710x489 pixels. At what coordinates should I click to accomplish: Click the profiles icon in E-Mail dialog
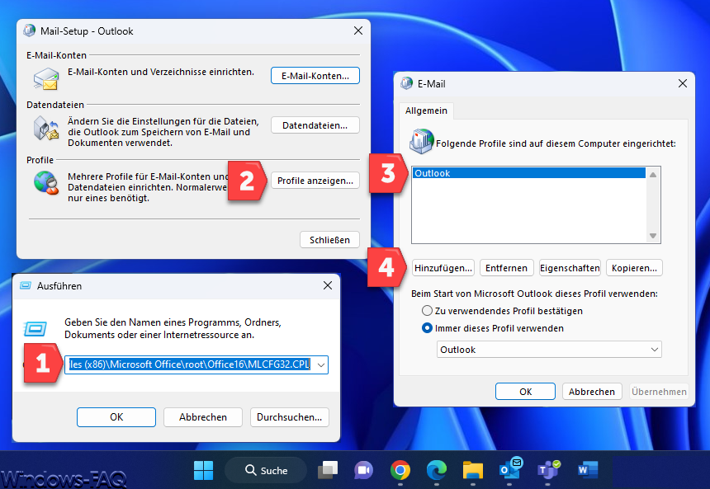(x=422, y=141)
